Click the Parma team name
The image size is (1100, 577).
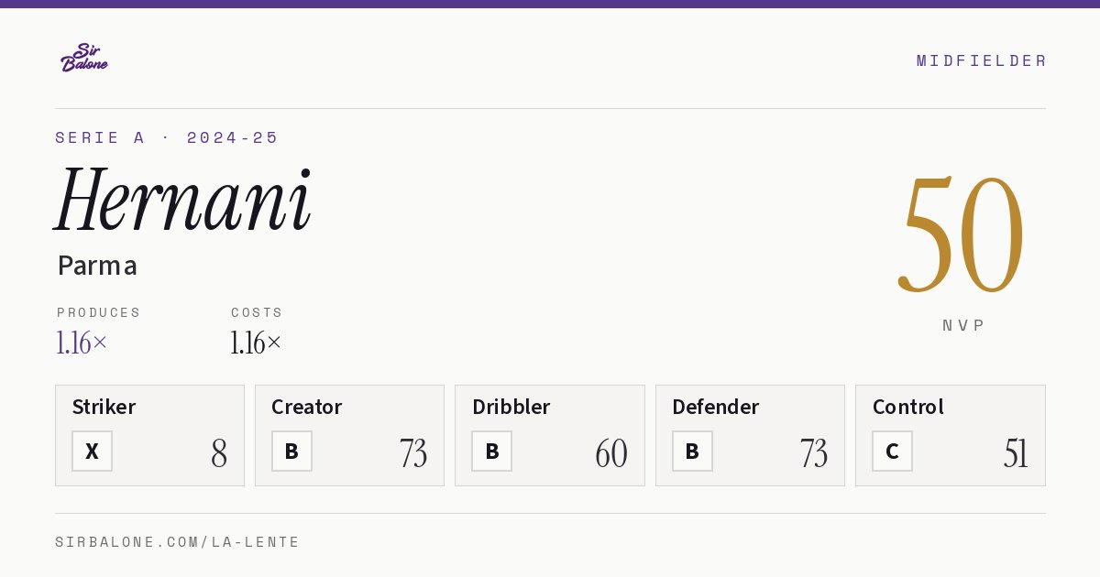click(97, 266)
